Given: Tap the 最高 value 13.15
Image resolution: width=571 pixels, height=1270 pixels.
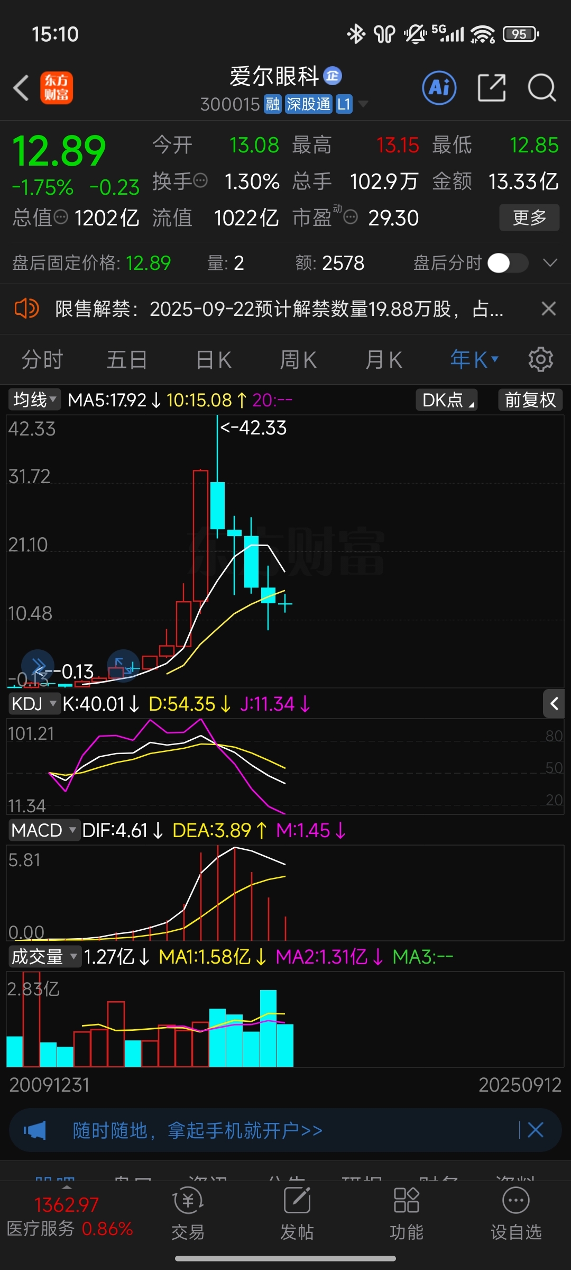Looking at the screenshot, I should 398,145.
